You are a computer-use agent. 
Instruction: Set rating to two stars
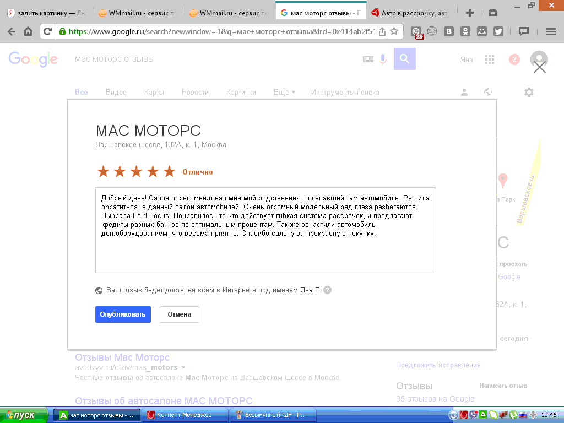pyautogui.click(x=120, y=172)
